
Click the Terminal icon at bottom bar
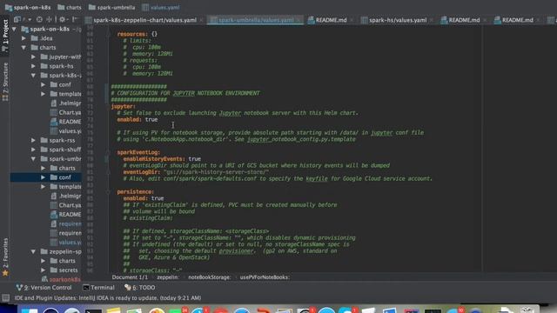(86, 288)
